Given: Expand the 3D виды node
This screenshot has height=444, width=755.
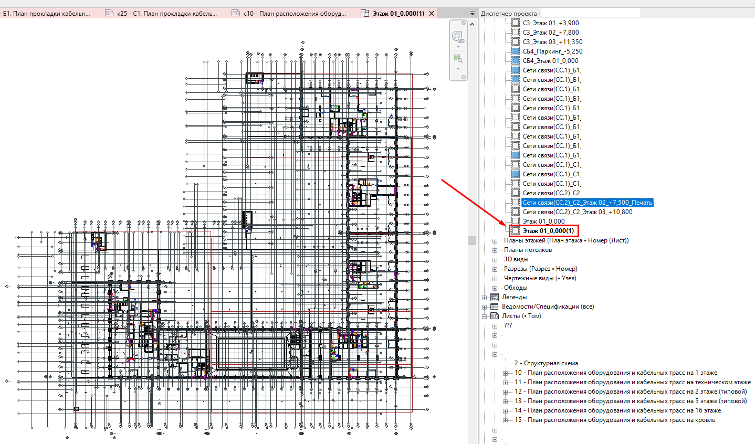Looking at the screenshot, I should 495,260.
